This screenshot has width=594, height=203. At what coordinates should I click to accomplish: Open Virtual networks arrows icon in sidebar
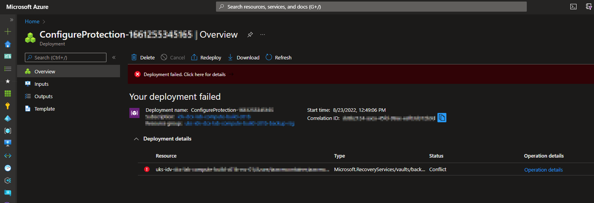click(8, 156)
